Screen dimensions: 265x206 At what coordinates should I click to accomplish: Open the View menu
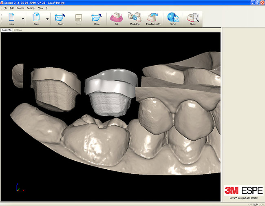point(40,8)
